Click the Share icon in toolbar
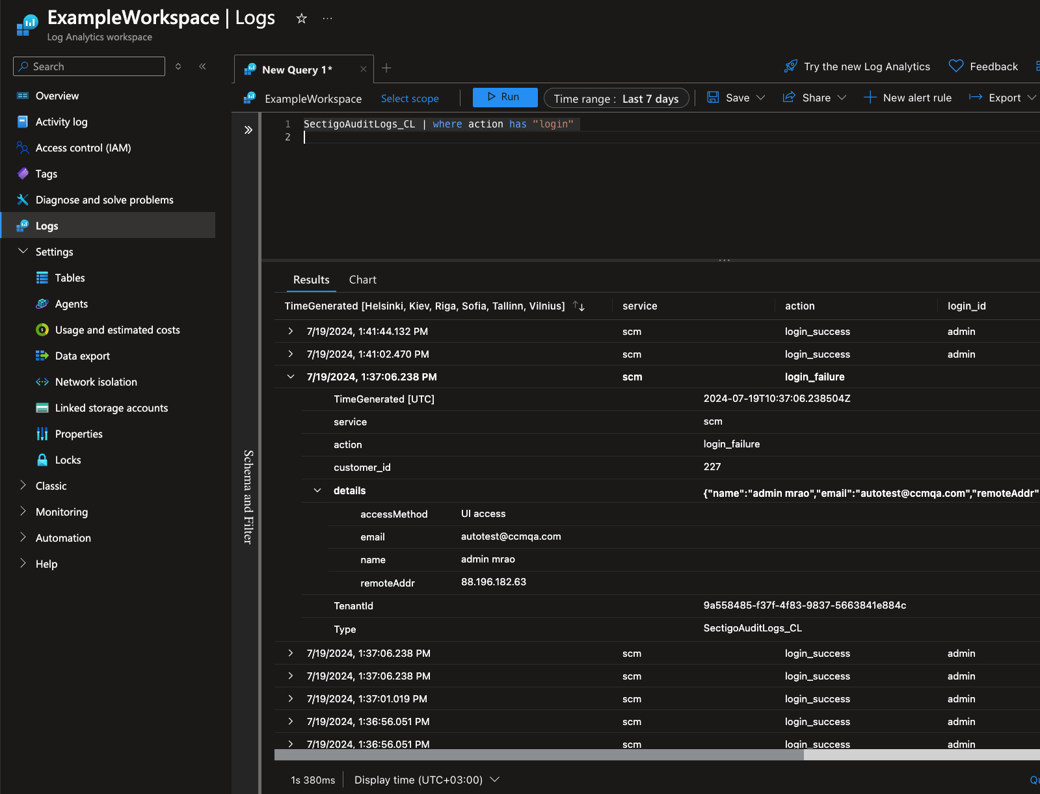The height and width of the screenshot is (794, 1040). pos(789,98)
